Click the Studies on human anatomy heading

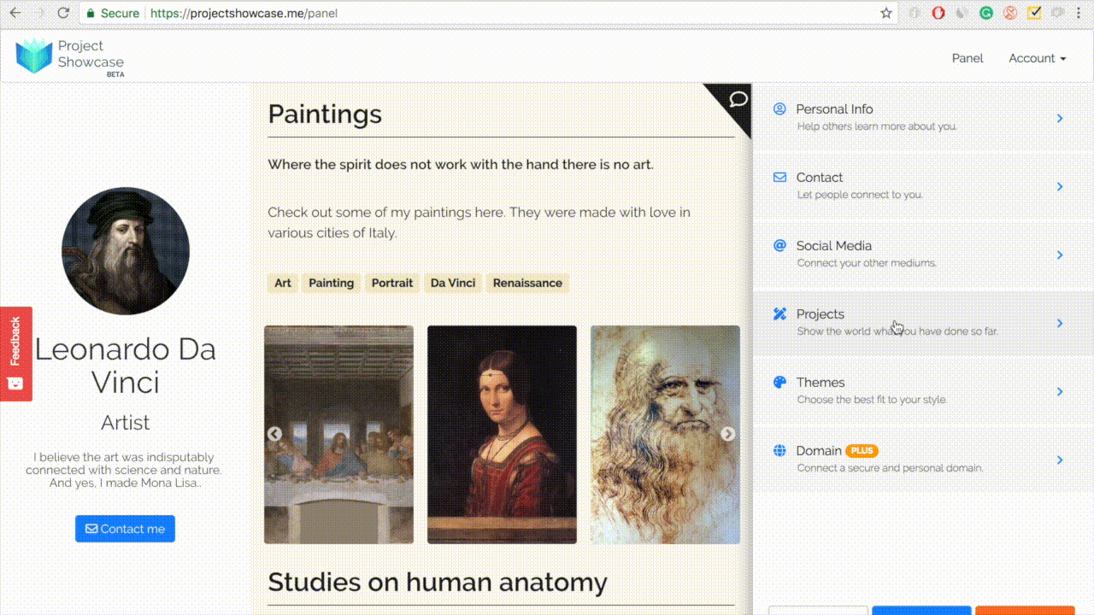click(438, 582)
